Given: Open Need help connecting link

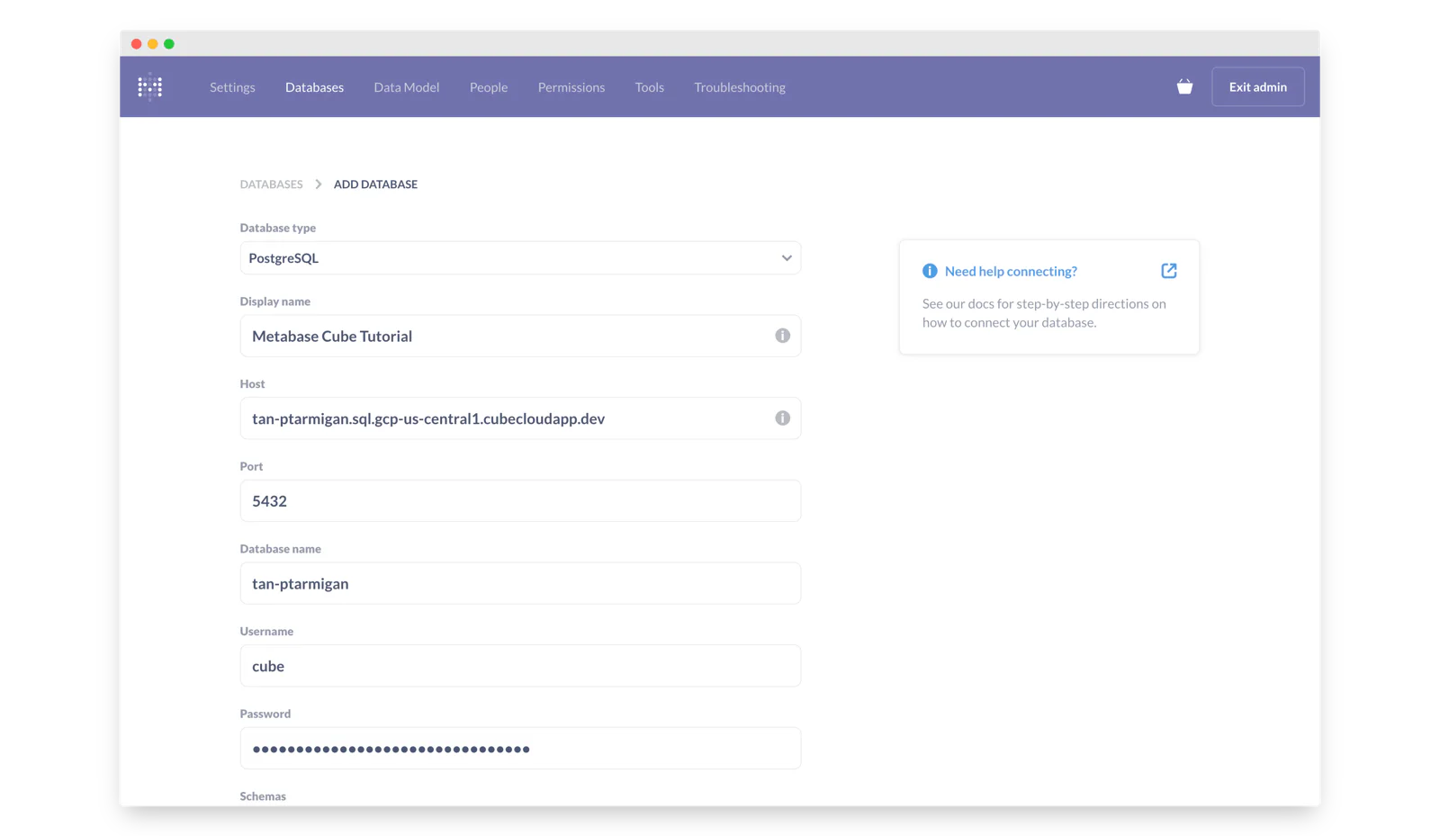Looking at the screenshot, I should [x=1011, y=271].
